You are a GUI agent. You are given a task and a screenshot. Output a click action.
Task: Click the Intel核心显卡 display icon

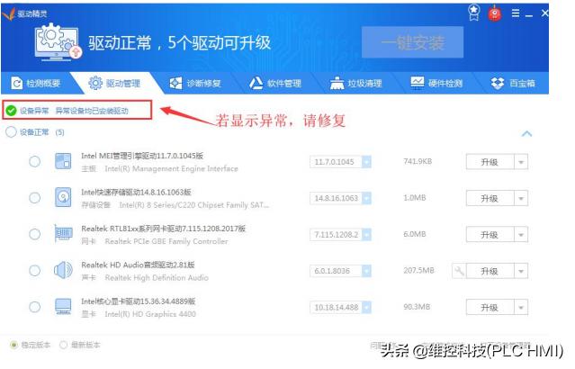coord(63,307)
